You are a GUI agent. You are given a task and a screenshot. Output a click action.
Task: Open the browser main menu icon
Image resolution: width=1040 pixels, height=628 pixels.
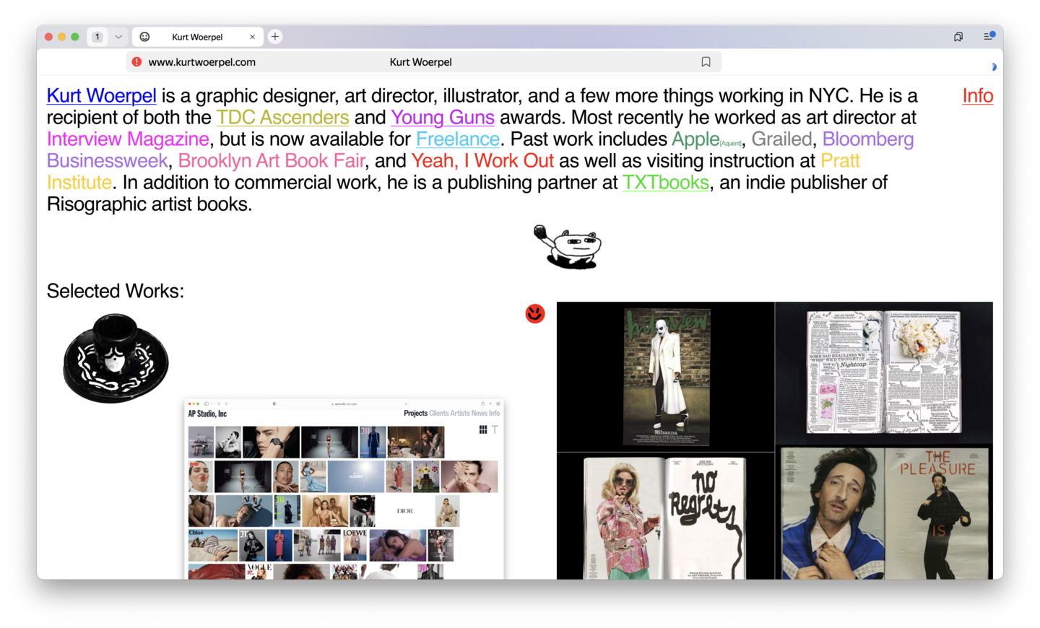pyautogui.click(x=989, y=36)
